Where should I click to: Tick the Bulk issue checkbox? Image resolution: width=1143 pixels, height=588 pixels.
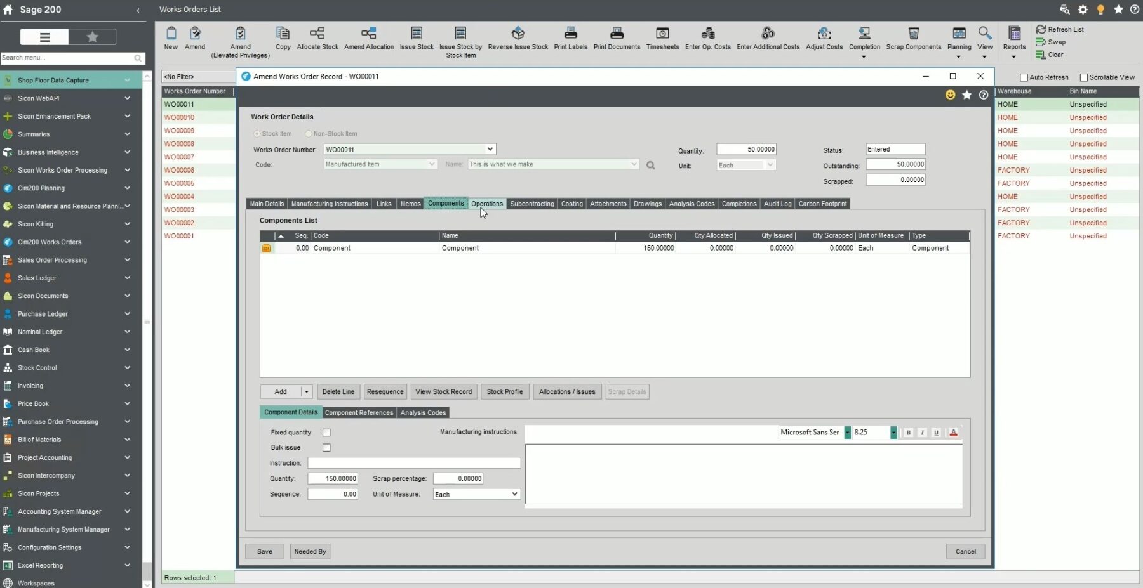pyautogui.click(x=326, y=448)
